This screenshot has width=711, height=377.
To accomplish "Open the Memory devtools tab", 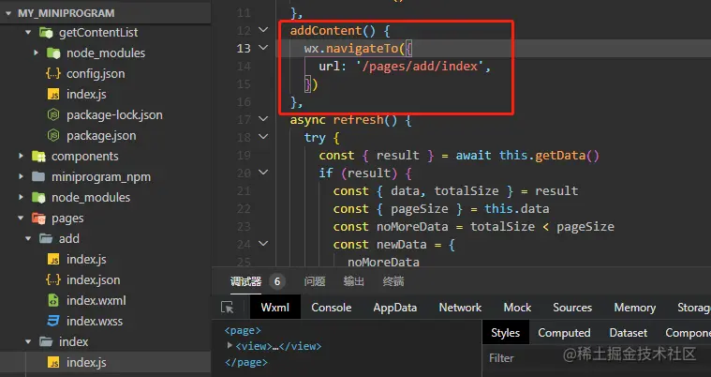I will [x=635, y=308].
